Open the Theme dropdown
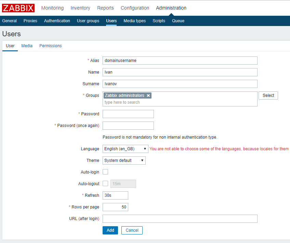The image size is (290, 243). (x=124, y=161)
